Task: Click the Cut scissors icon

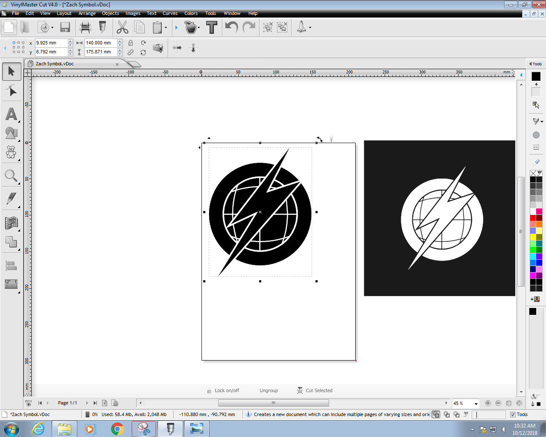Action: click(x=122, y=28)
